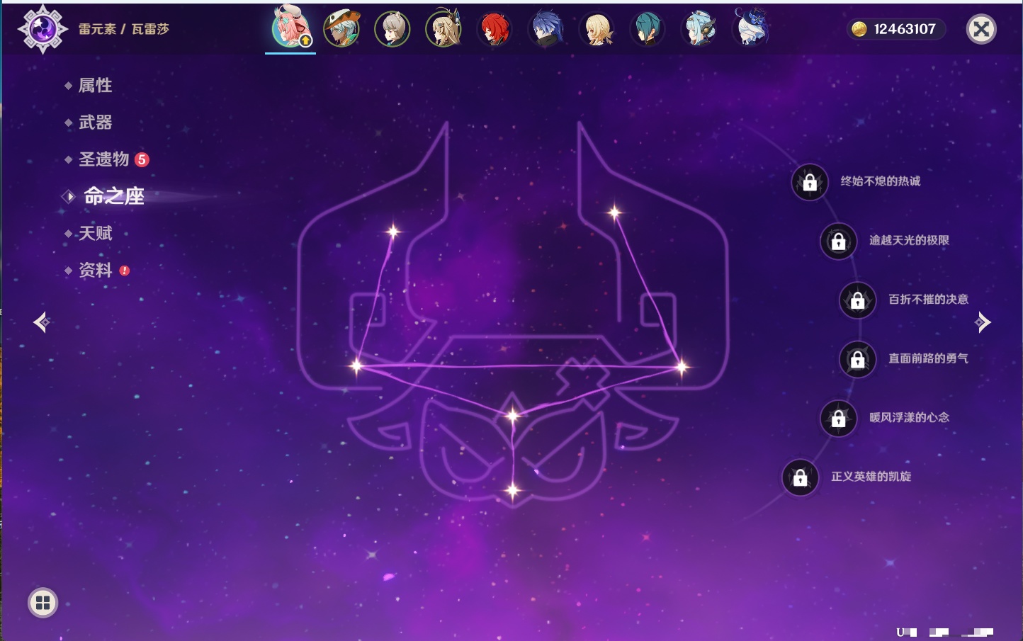Select the dark-blue-haired character avatar
Screen dimensions: 1023x641
point(546,29)
